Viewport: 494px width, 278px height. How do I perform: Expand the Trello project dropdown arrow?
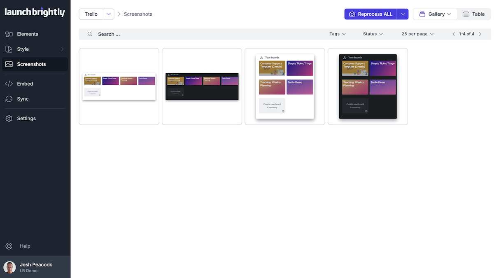pyautogui.click(x=108, y=14)
